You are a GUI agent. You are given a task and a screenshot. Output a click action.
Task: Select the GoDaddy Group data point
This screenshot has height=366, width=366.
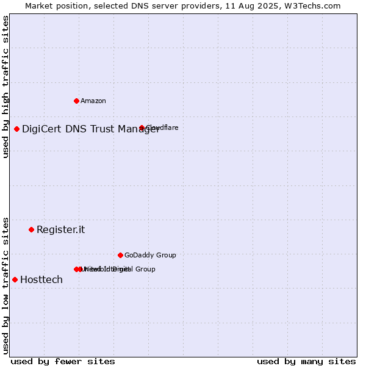(x=120, y=256)
